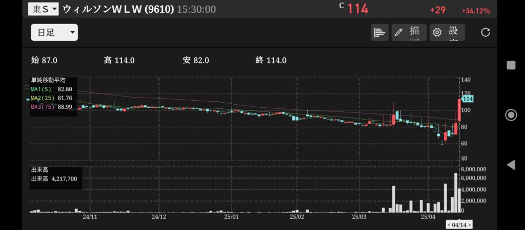
Task: Open chart settings with the gear (設定)
Action: pyautogui.click(x=447, y=32)
